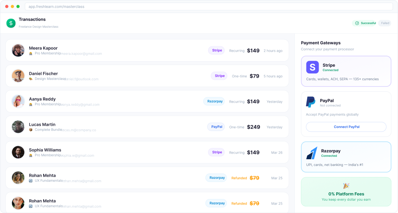
Task: Click the Razorpay badge on Aanya Reddy's row
Action: [214, 101]
